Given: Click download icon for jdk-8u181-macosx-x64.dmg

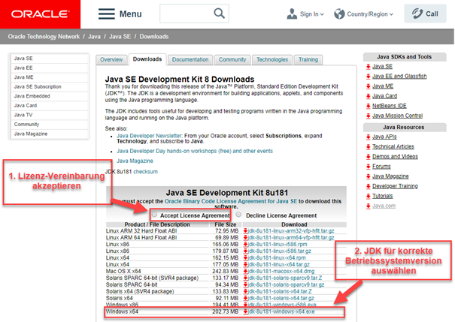Looking at the screenshot, I should point(245,271).
